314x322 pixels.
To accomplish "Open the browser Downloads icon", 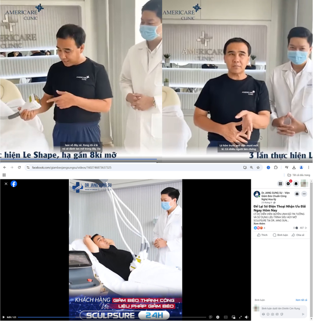I will pyautogui.click(x=295, y=168).
